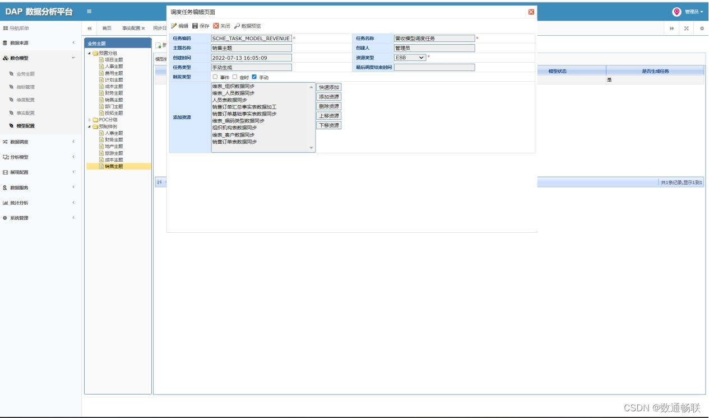Switch to the 事实配置 tab
This screenshot has height=418, width=709.
pyautogui.click(x=131, y=28)
